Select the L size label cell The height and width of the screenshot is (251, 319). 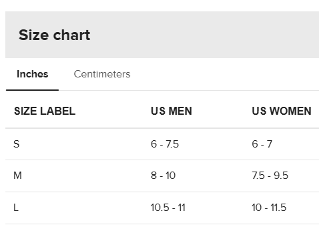pos(16,208)
